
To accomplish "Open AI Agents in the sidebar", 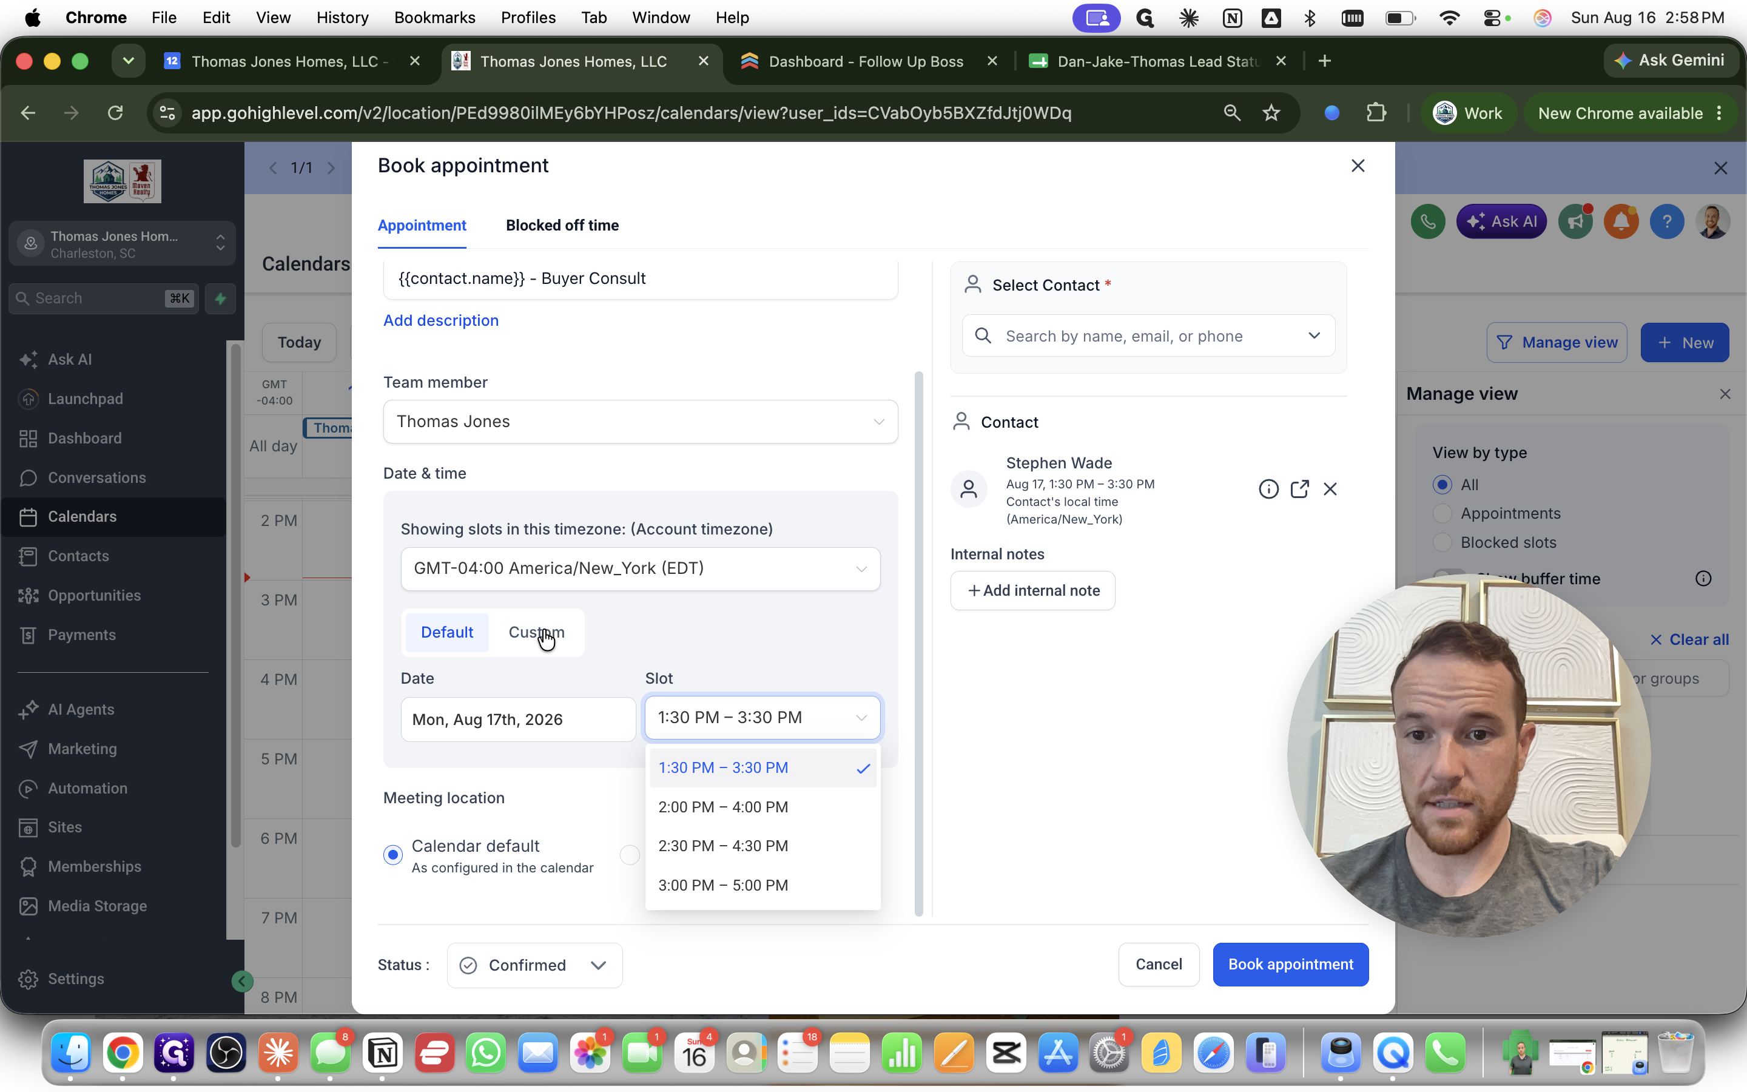I will click(81, 709).
